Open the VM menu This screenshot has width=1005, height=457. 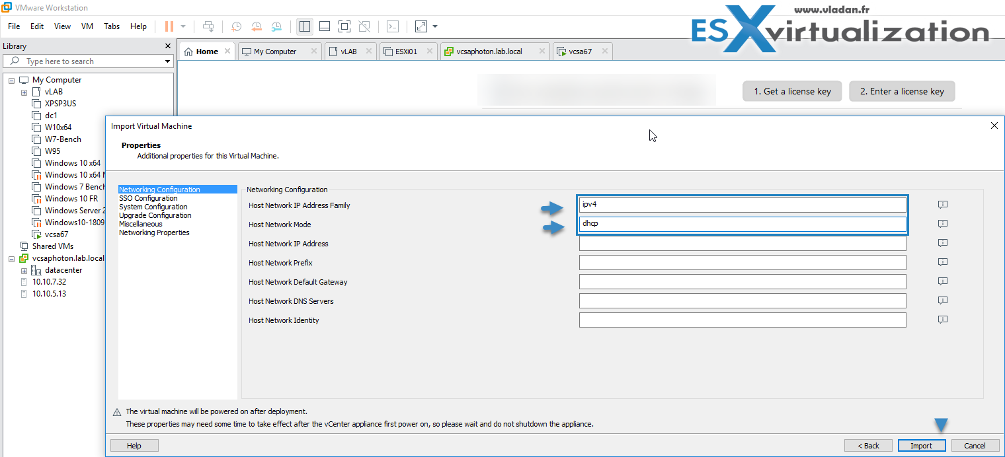(87, 26)
